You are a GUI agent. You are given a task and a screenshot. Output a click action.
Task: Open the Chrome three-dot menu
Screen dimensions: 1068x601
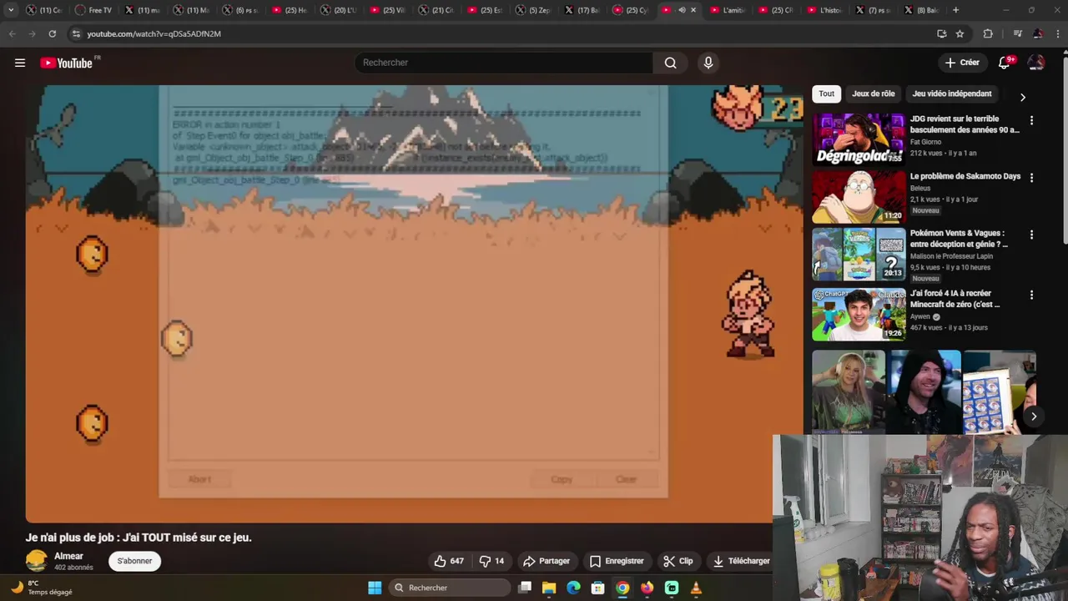pyautogui.click(x=1057, y=33)
